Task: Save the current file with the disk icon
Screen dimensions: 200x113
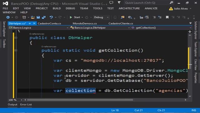Action: (x=38, y=17)
